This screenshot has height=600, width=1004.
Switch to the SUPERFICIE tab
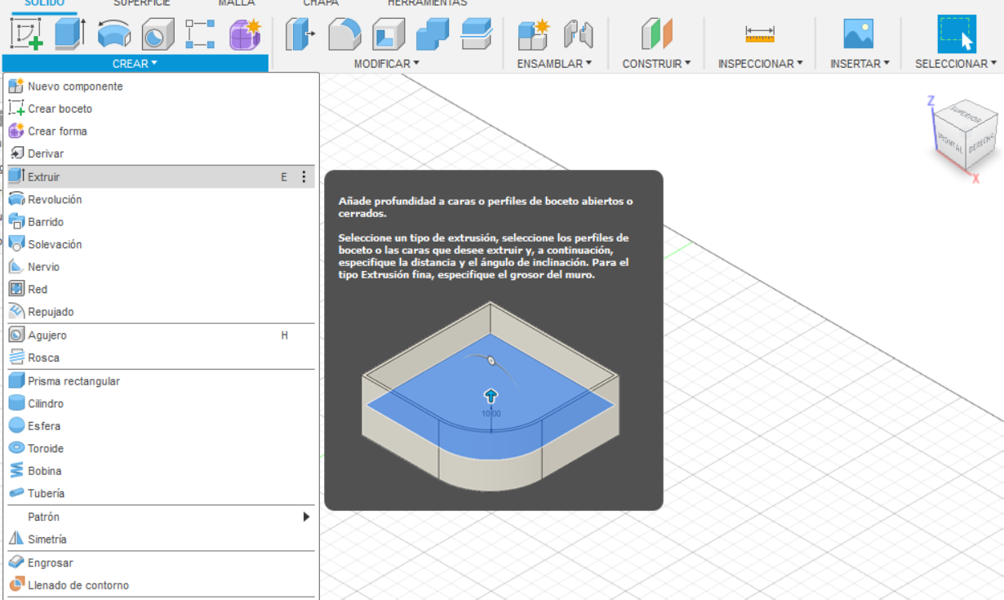click(x=142, y=3)
